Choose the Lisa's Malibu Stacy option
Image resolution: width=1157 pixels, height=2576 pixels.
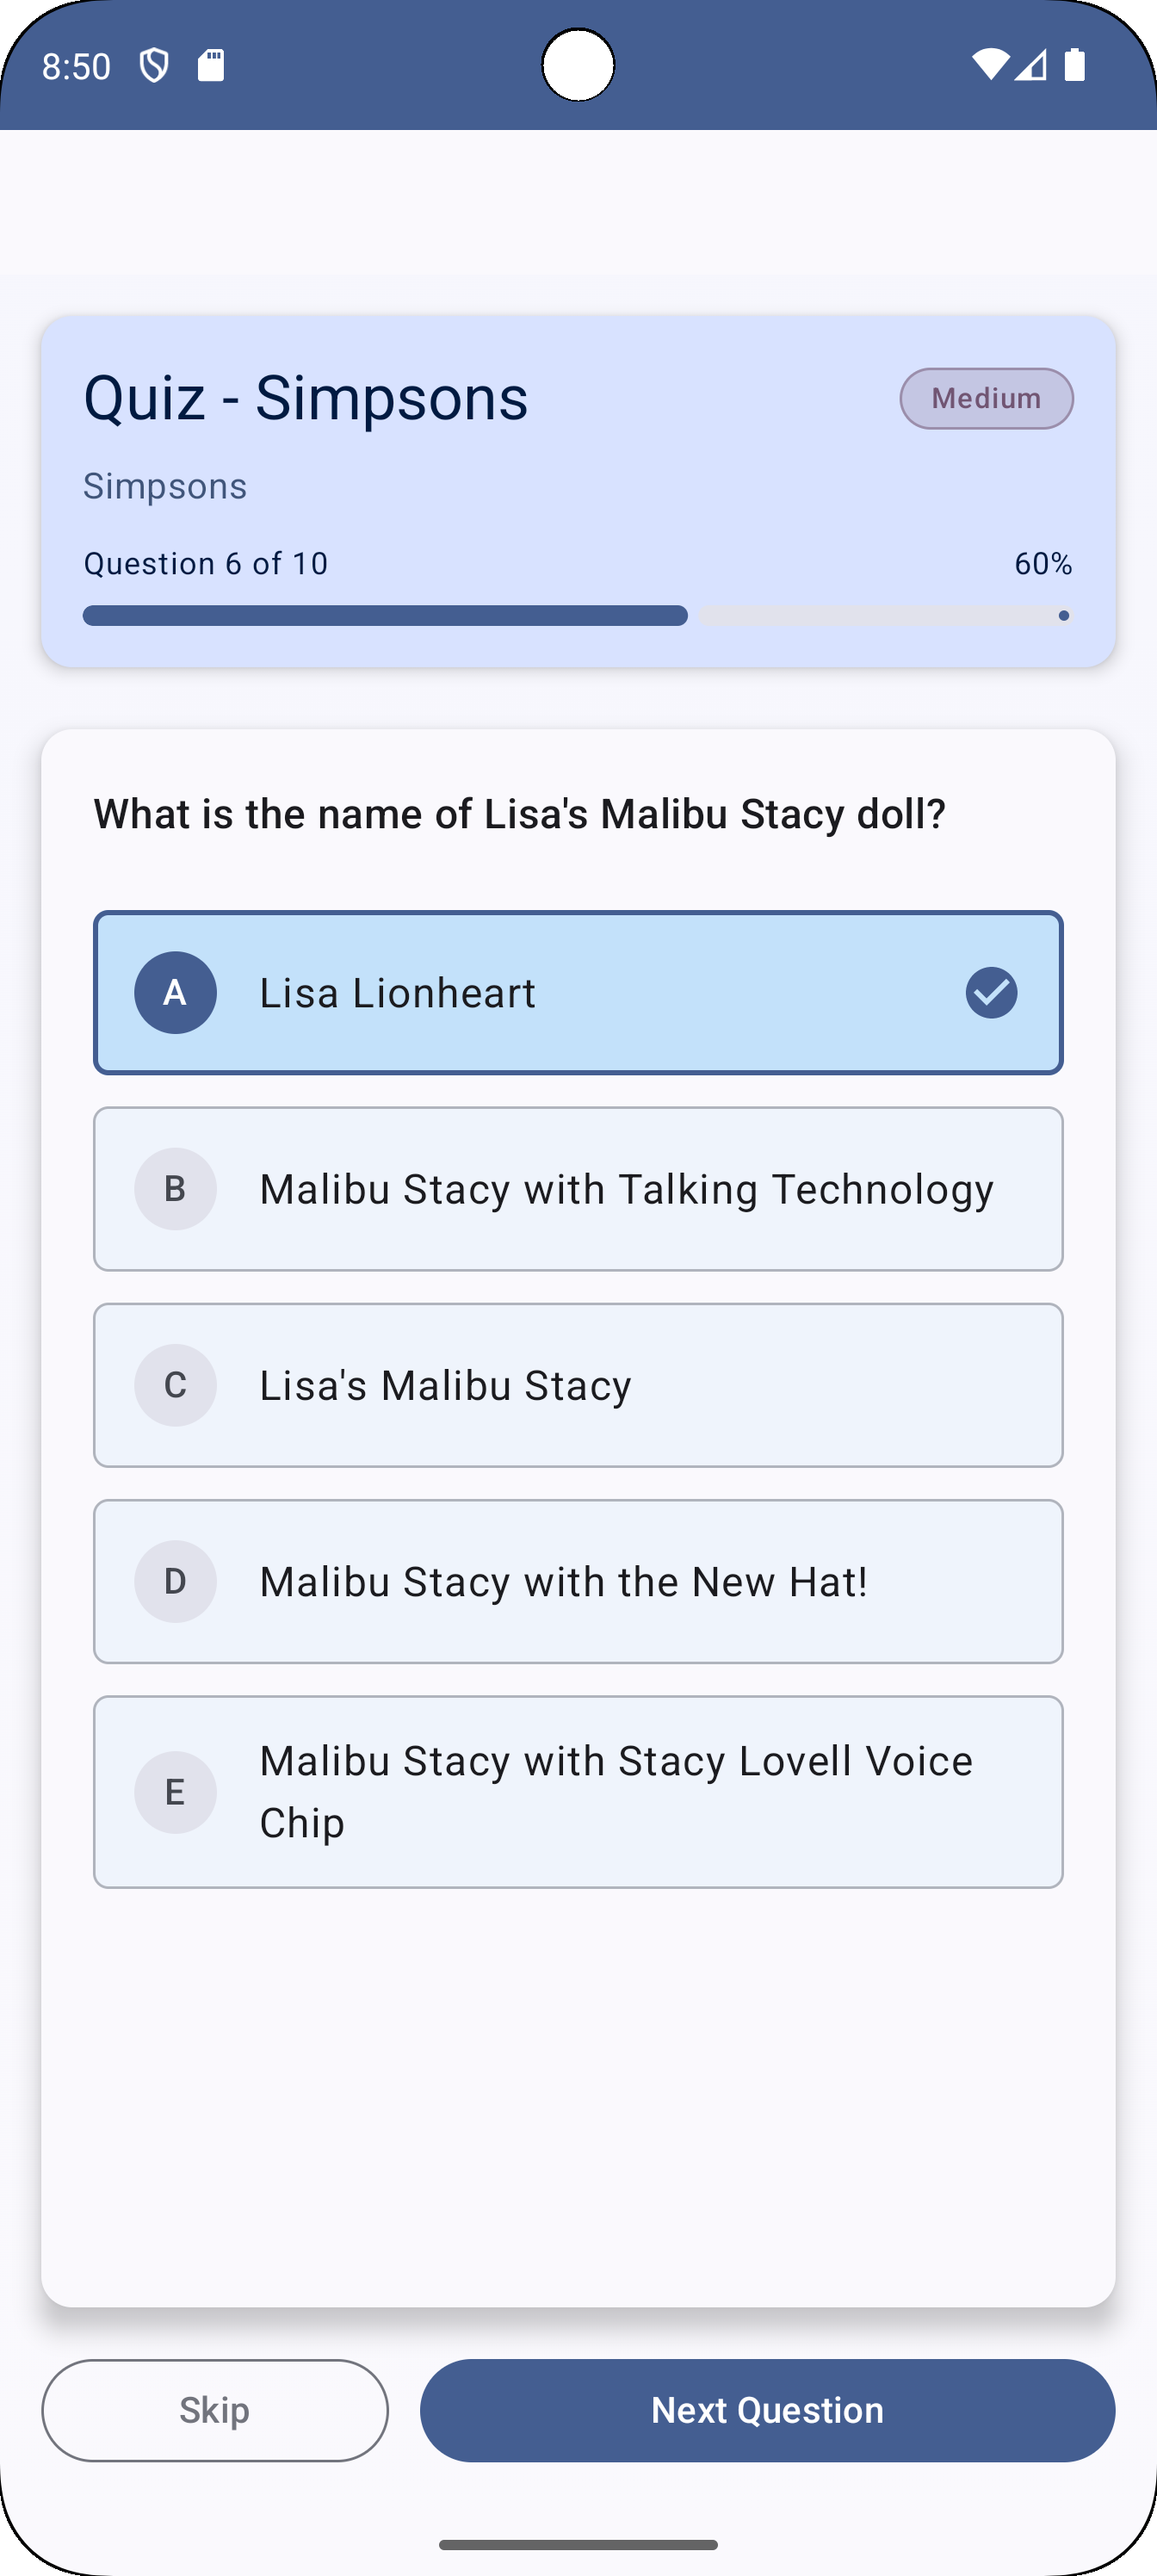point(578,1384)
